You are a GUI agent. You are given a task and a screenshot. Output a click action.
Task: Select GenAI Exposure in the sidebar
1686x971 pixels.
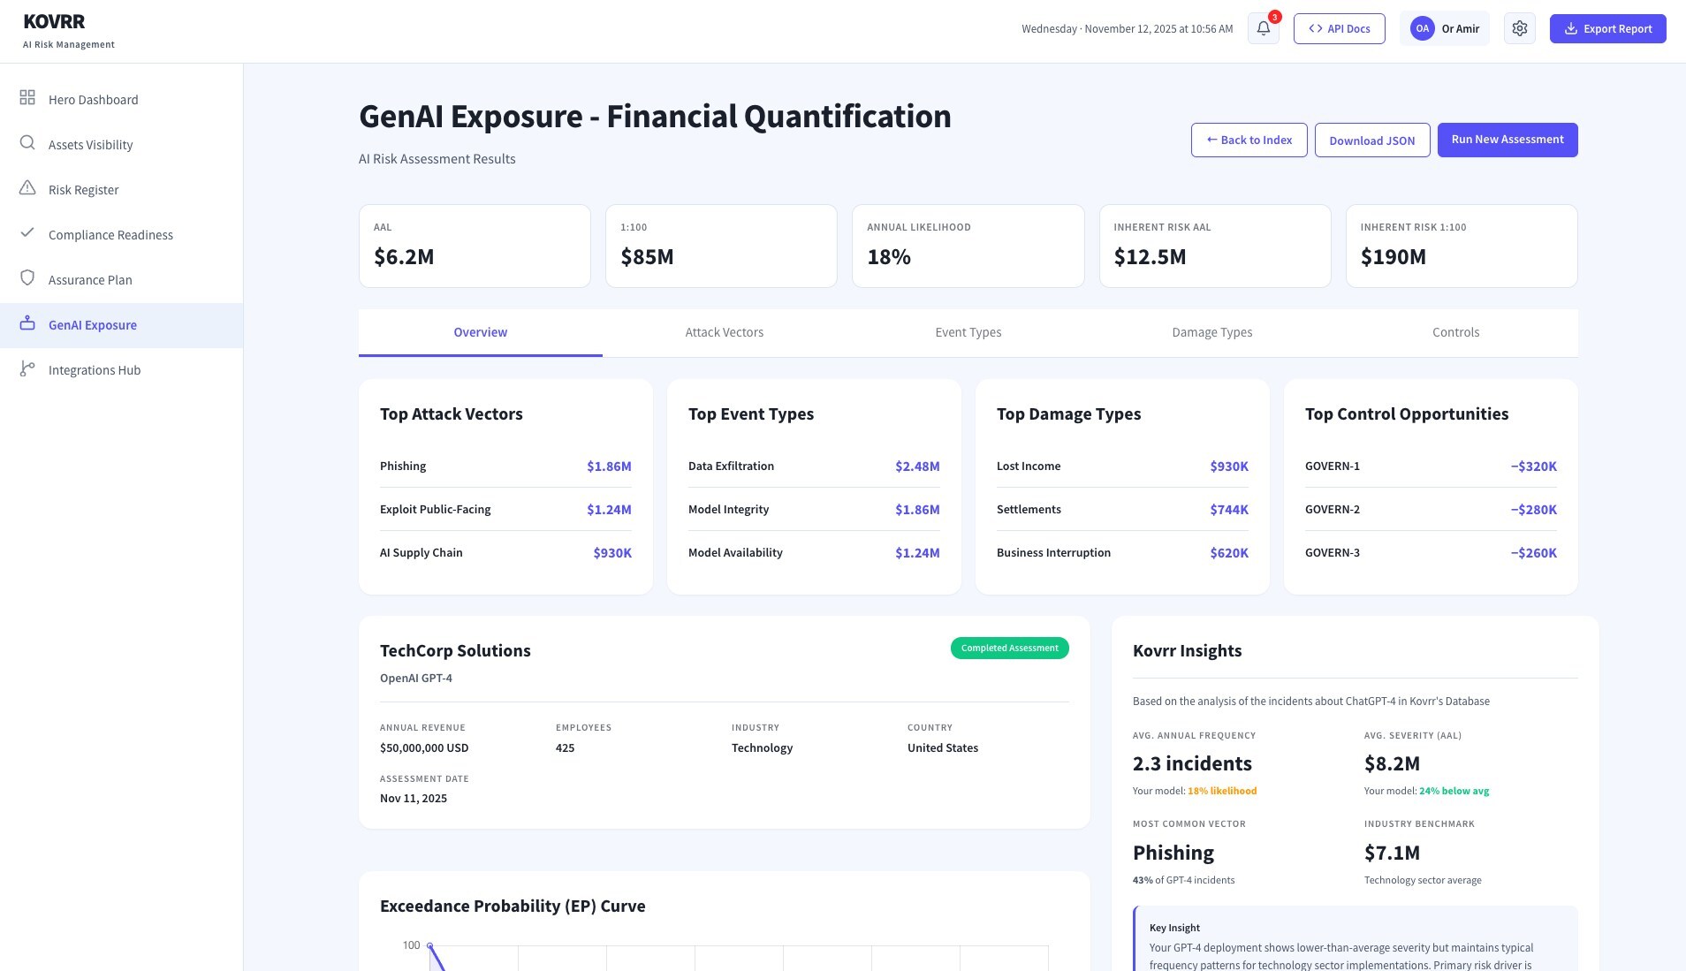tap(93, 325)
